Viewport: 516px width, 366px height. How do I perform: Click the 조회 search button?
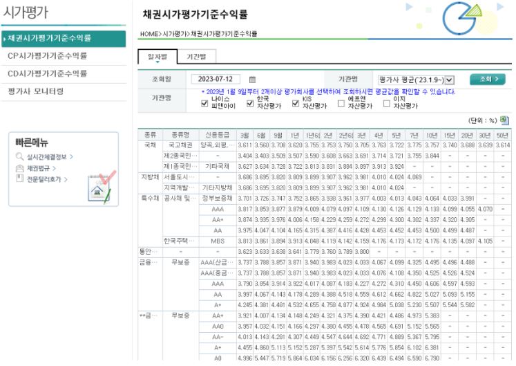pos(488,79)
